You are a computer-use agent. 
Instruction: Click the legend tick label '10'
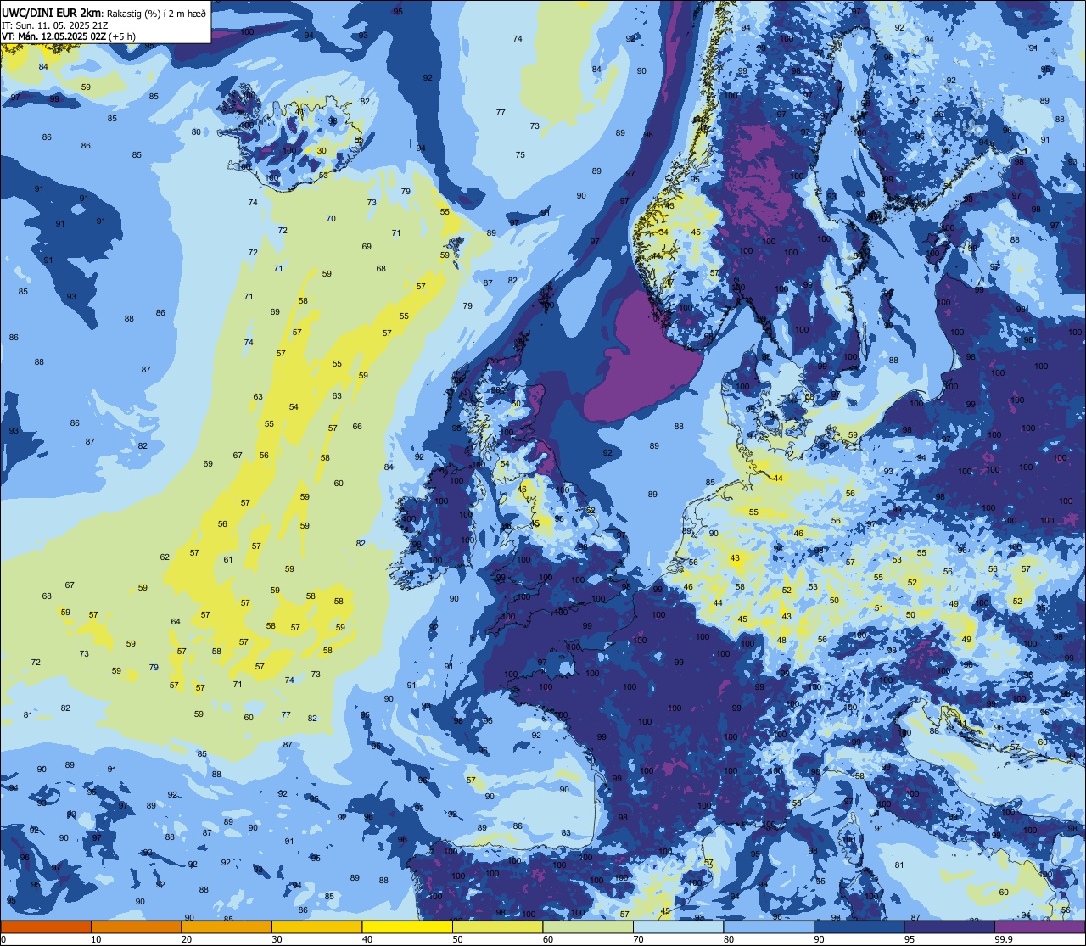click(x=96, y=939)
